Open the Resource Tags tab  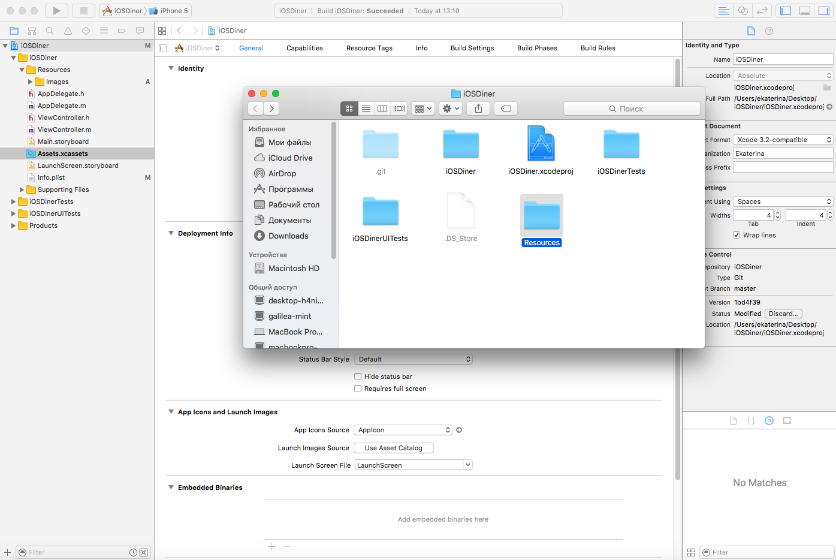pos(369,48)
